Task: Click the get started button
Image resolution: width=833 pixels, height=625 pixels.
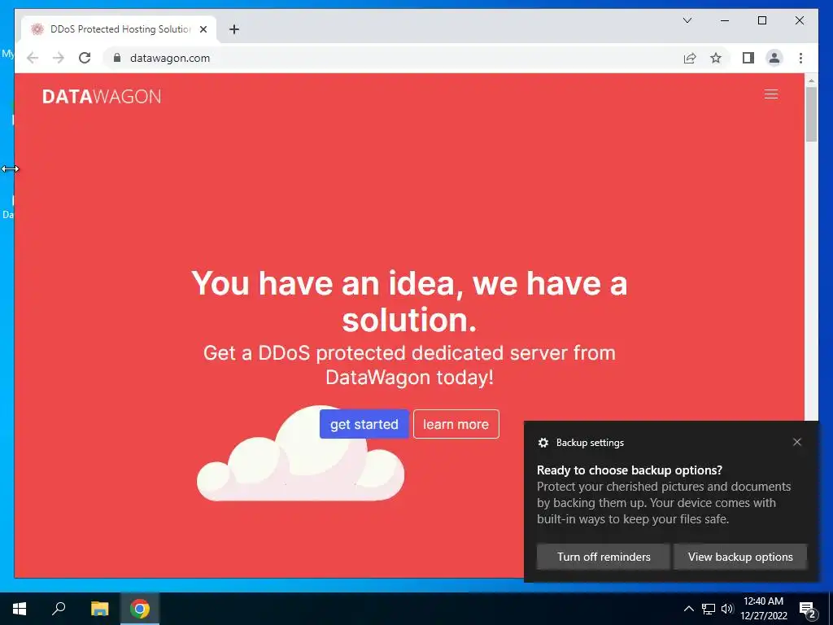Action: (364, 424)
